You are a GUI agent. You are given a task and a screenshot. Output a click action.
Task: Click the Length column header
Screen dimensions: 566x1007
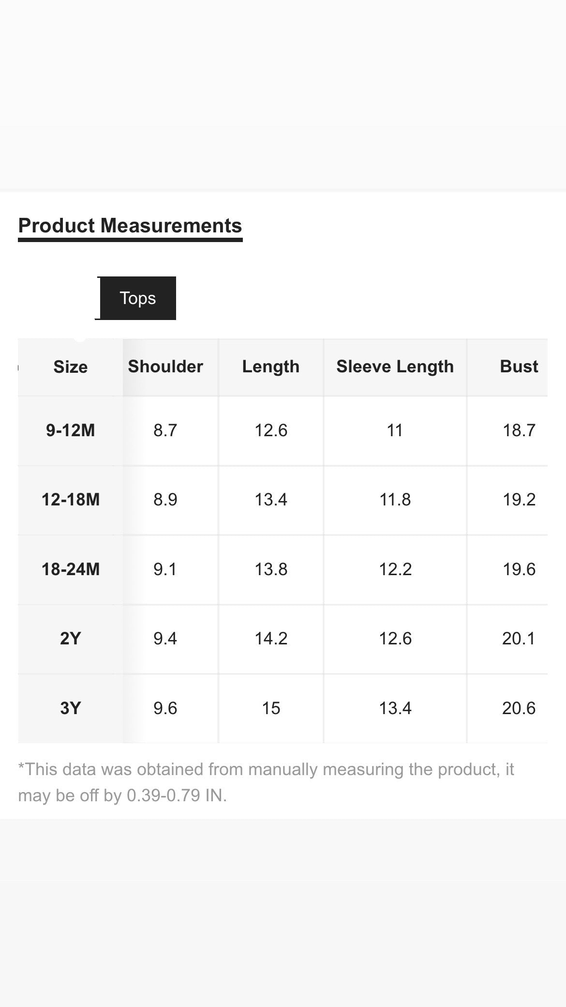271,366
